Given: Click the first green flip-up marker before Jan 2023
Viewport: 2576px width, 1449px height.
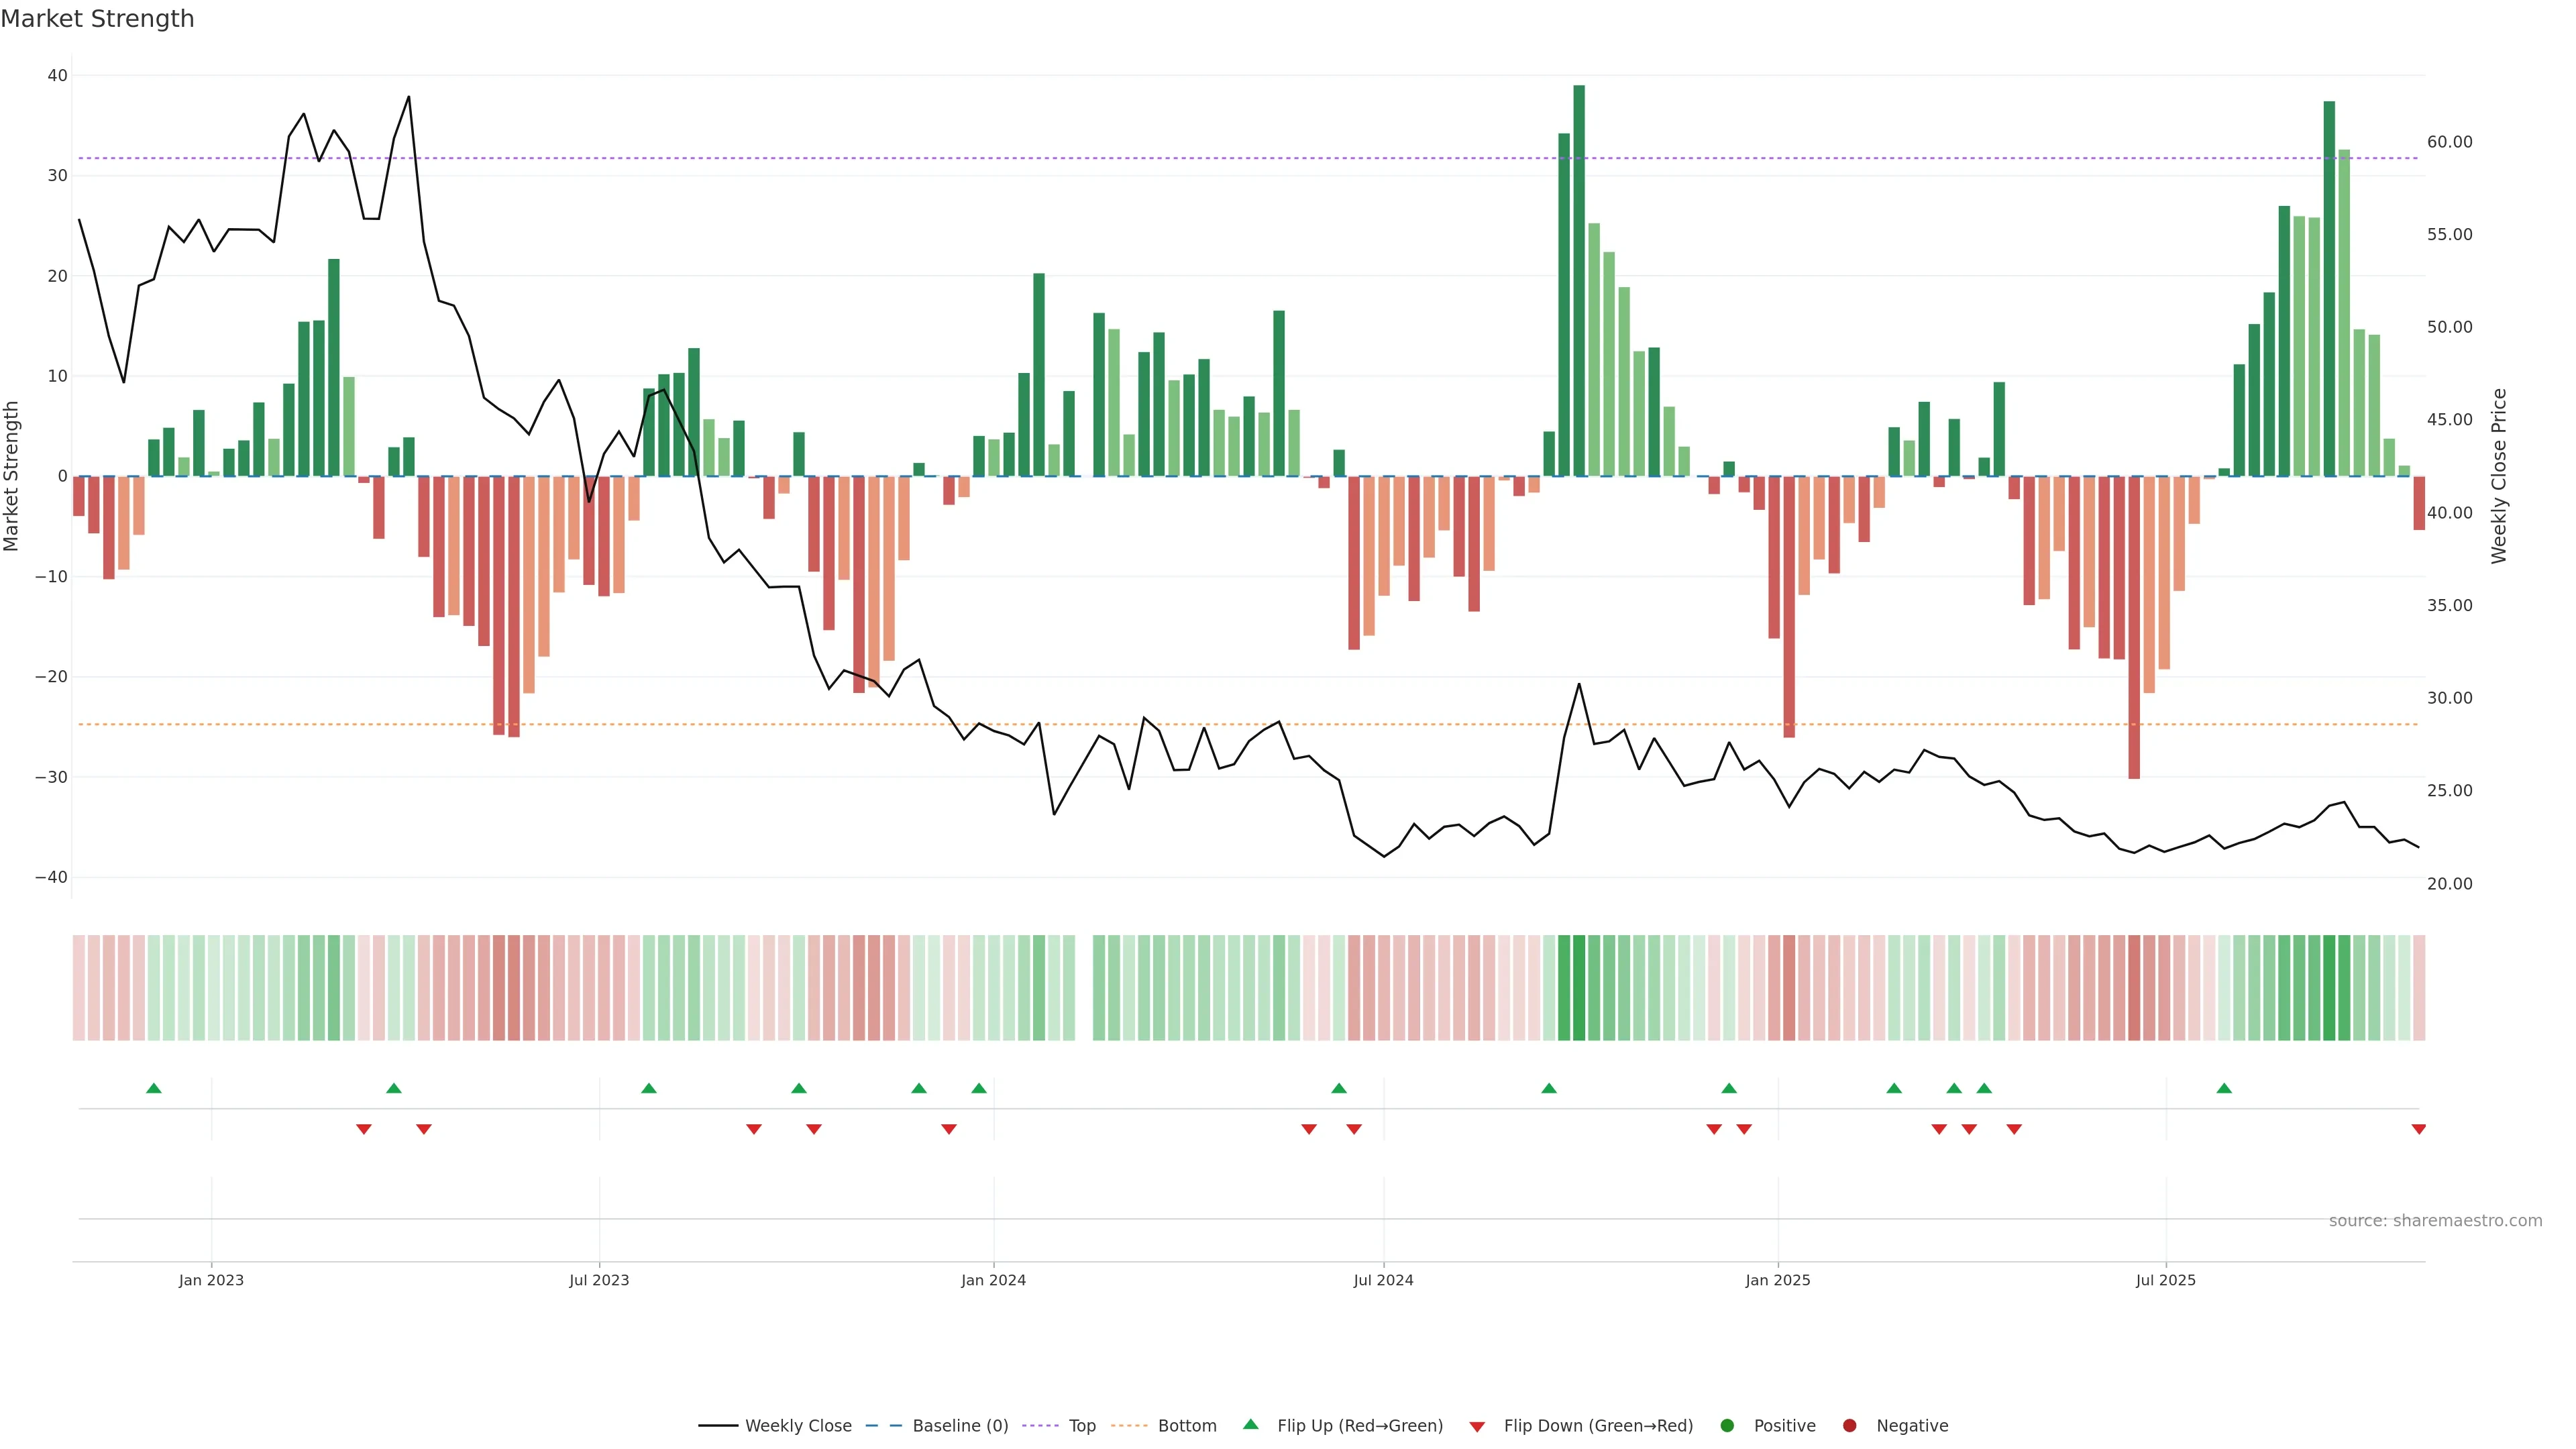Looking at the screenshot, I should (x=154, y=1088).
